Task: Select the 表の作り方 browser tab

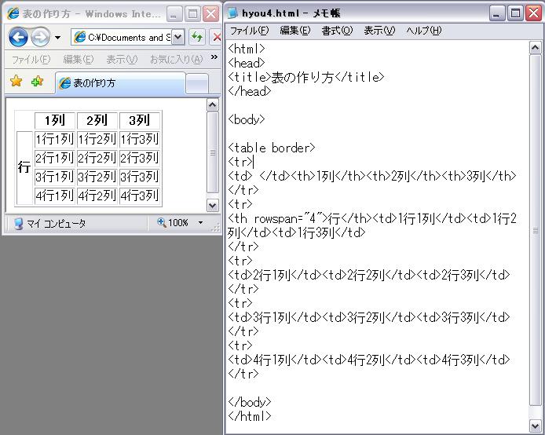Action: pyautogui.click(x=120, y=83)
